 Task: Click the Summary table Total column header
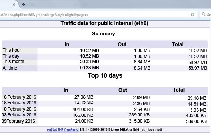[x=178, y=44]
